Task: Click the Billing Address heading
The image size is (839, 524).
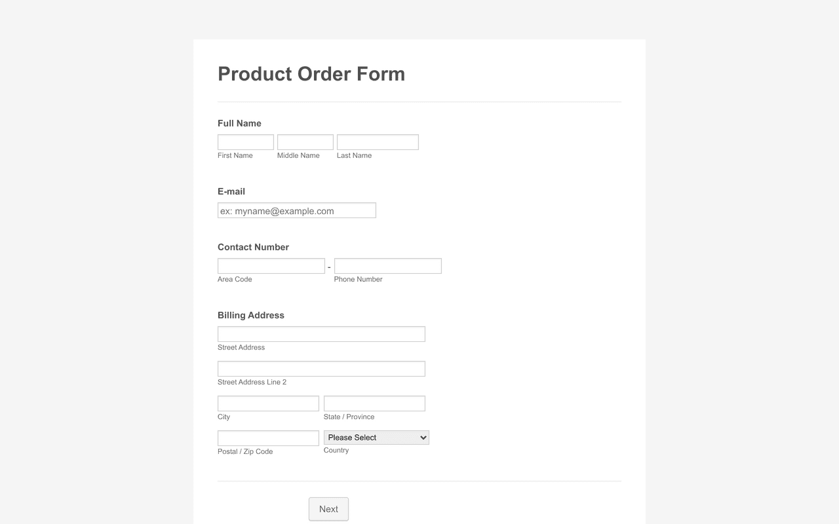Action: (251, 315)
